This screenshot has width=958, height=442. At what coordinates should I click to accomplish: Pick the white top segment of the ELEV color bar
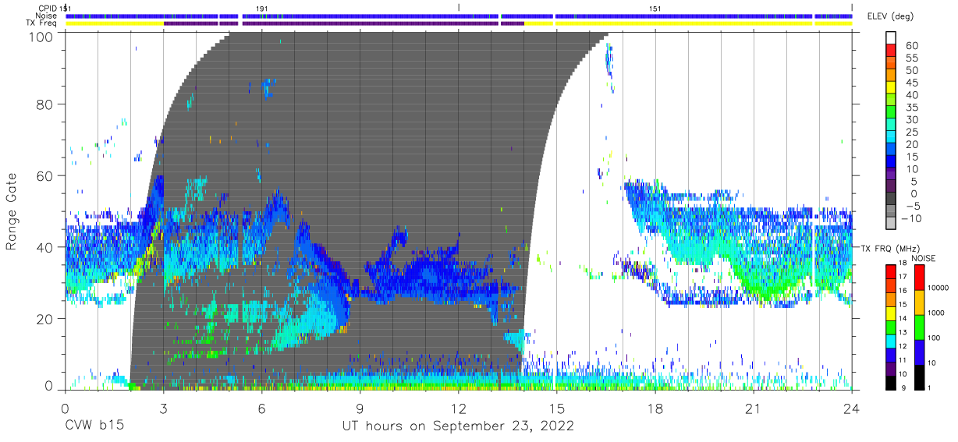(892, 38)
